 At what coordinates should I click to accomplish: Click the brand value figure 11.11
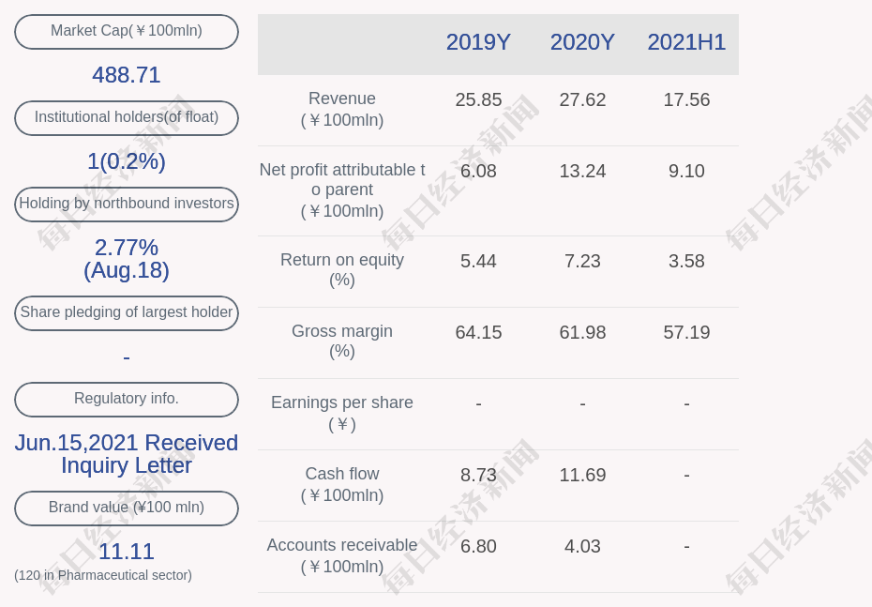pyautogui.click(x=126, y=552)
